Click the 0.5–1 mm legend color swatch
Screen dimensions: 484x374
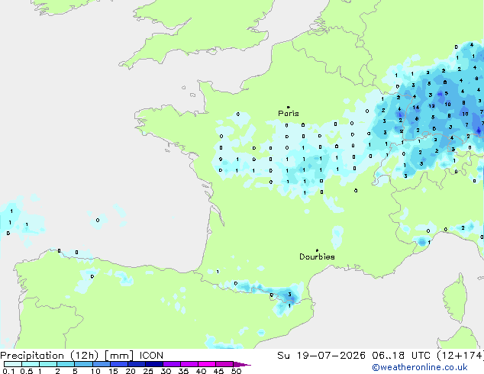tap(31, 364)
